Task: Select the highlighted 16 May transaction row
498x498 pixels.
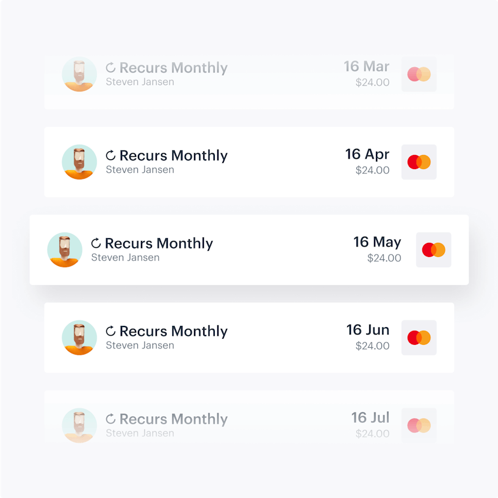Action: coord(249,250)
